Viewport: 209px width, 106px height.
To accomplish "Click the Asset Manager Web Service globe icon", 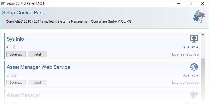I will click(194, 67).
